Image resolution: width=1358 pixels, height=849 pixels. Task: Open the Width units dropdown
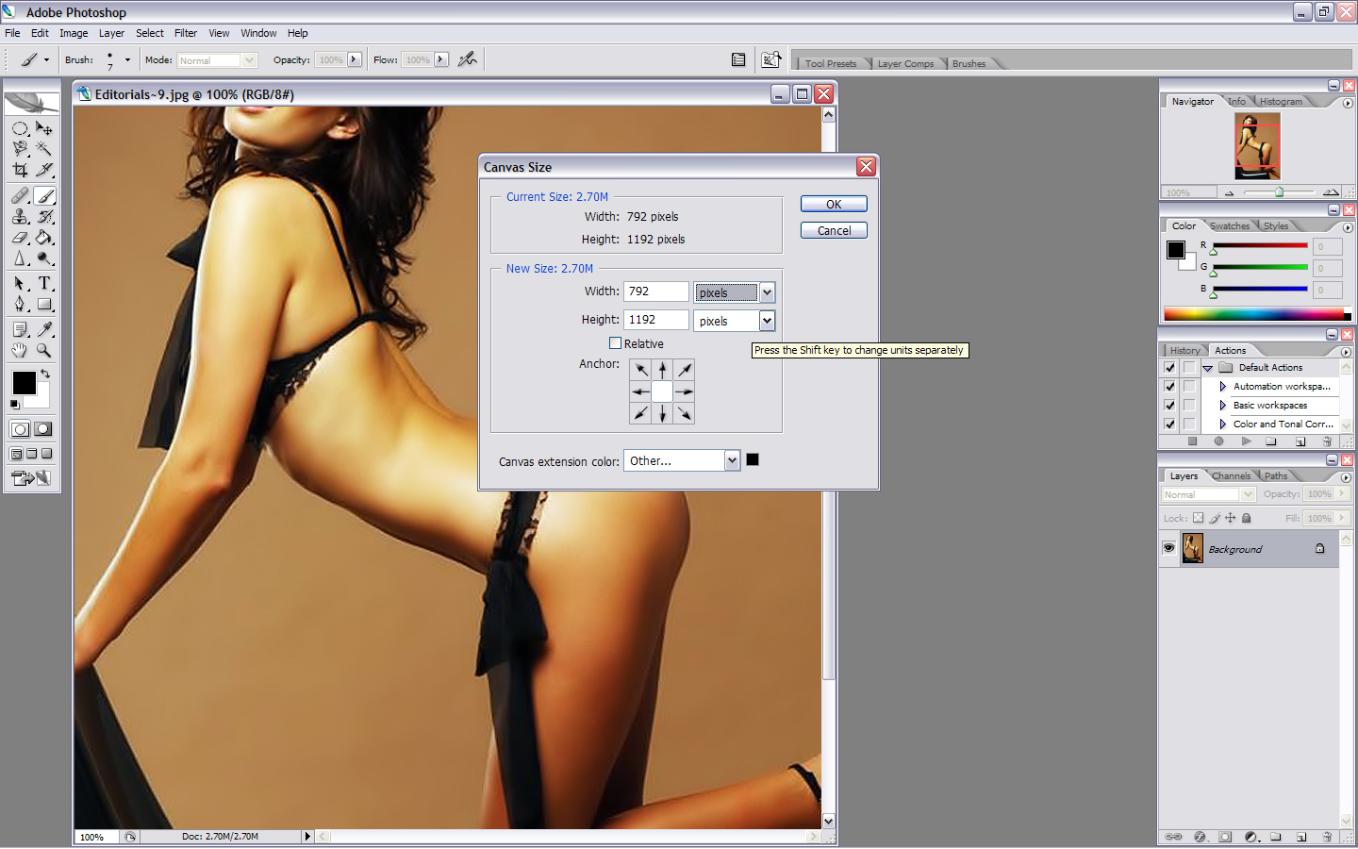[767, 292]
